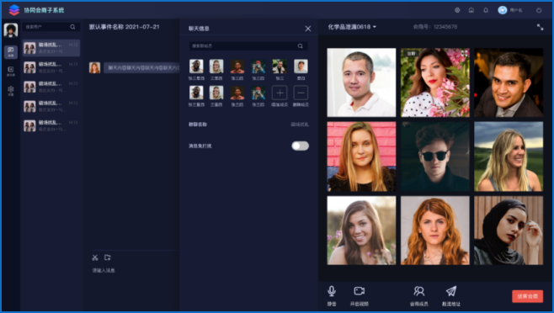Viewport: 554px width, 313px height.
Task: Expand the 化学品泄漏0618 meeting dropdown
Action: click(352, 27)
